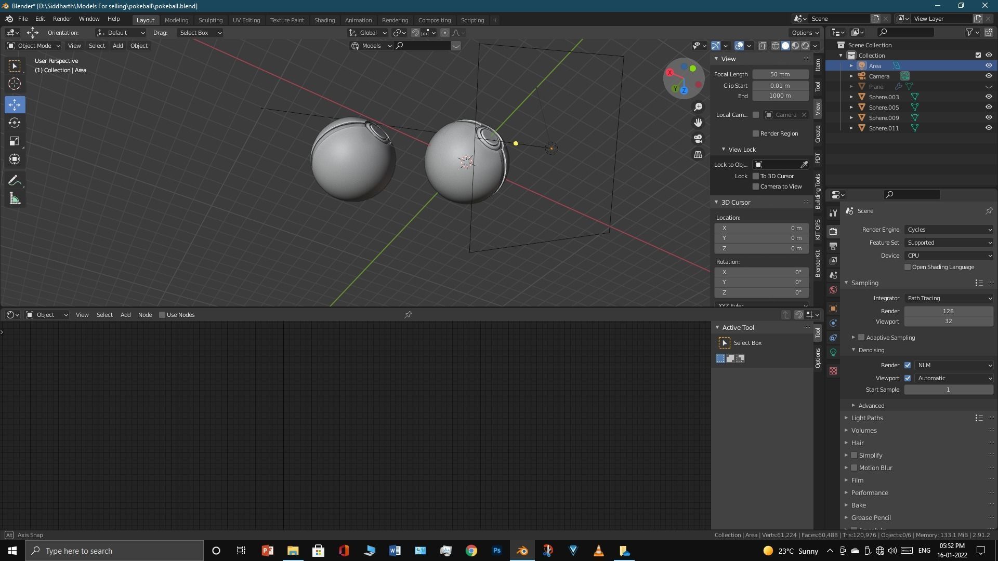Hide the Camera object in the outliner
This screenshot has width=998, height=561.
[x=989, y=76]
